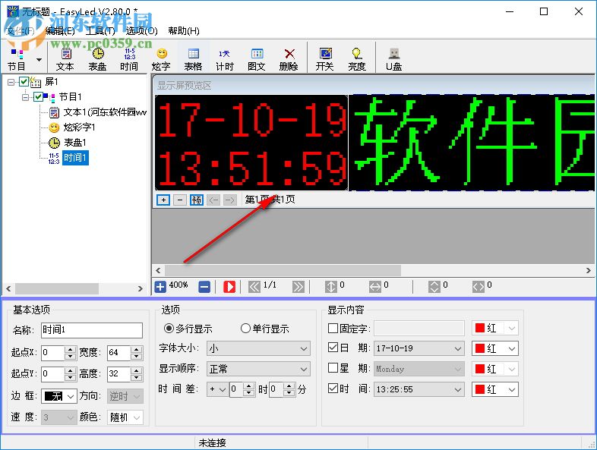
Task: Add a 文本 text item
Action: (65, 59)
